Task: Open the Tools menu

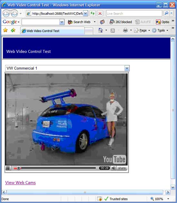Action: (160, 31)
